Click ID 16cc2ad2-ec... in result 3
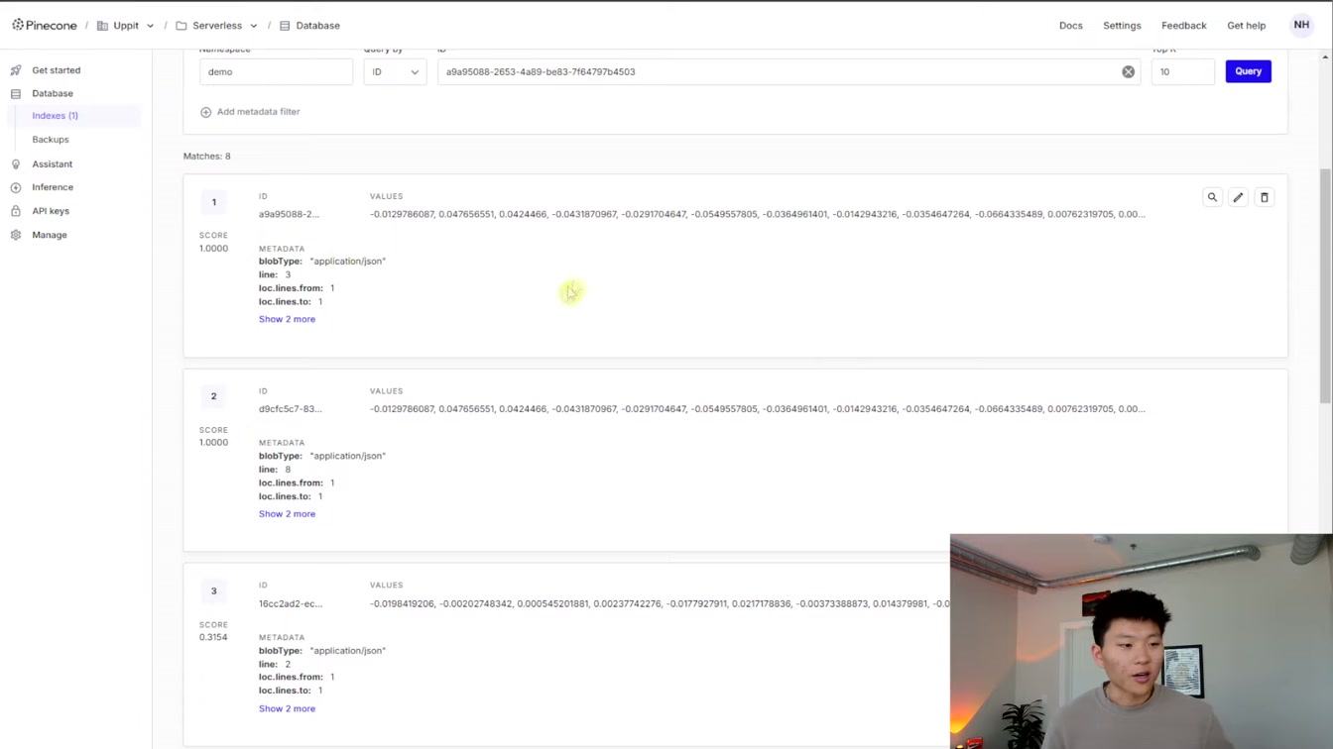 290,603
